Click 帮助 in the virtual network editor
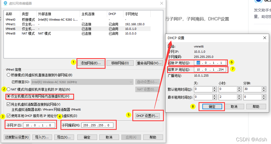This screenshot has width=271, height=144. pos(153,137)
